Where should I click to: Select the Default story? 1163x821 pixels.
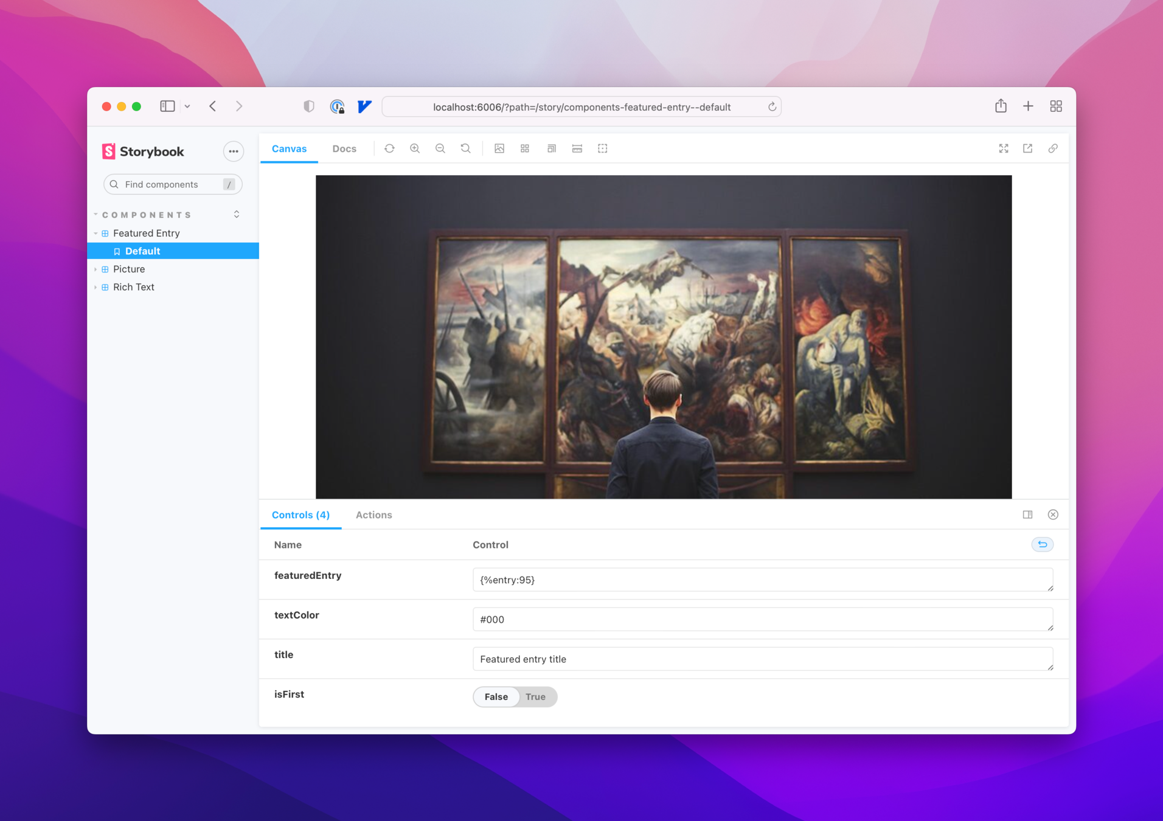tap(173, 251)
